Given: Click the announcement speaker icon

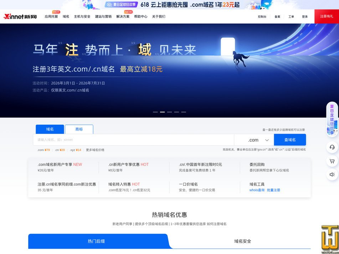Looking at the screenshot, I should (332, 175).
